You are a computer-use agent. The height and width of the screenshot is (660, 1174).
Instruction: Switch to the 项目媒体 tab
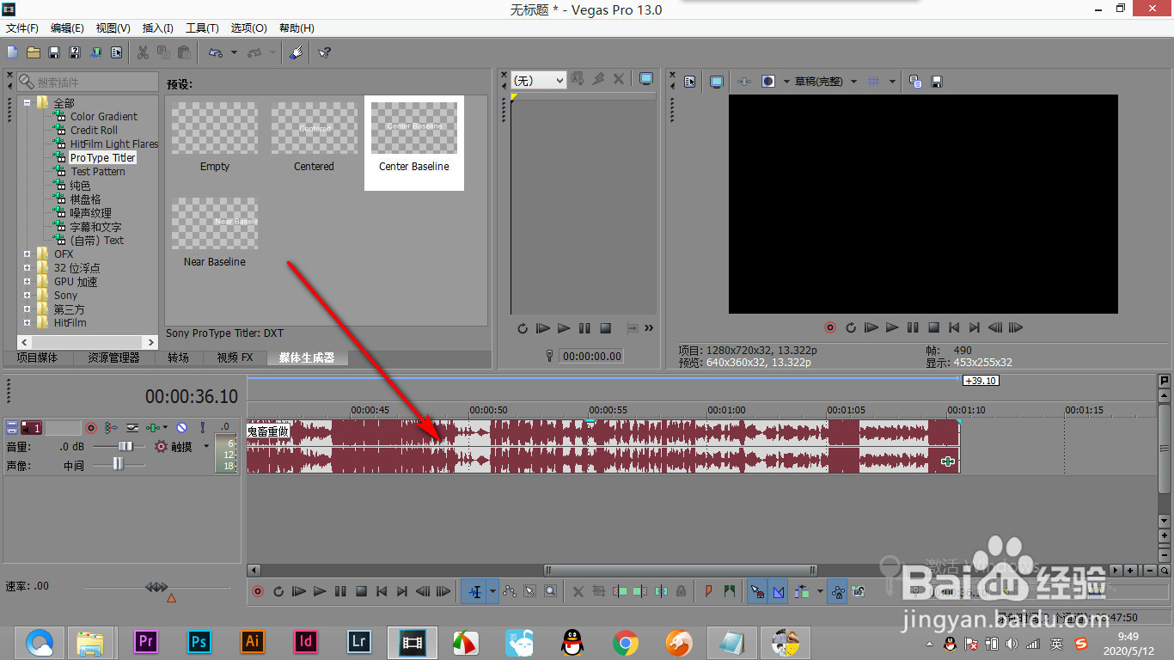(37, 357)
